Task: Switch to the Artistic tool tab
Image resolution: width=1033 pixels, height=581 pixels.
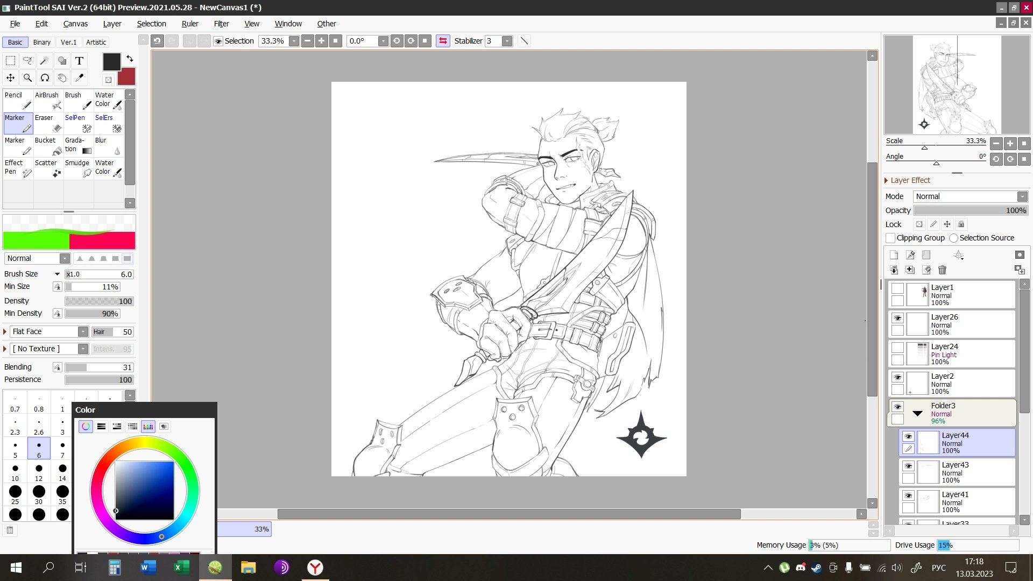Action: point(96,42)
